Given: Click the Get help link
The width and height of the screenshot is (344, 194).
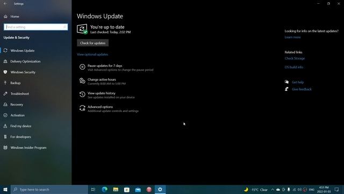Looking at the screenshot, I should pos(298,82).
